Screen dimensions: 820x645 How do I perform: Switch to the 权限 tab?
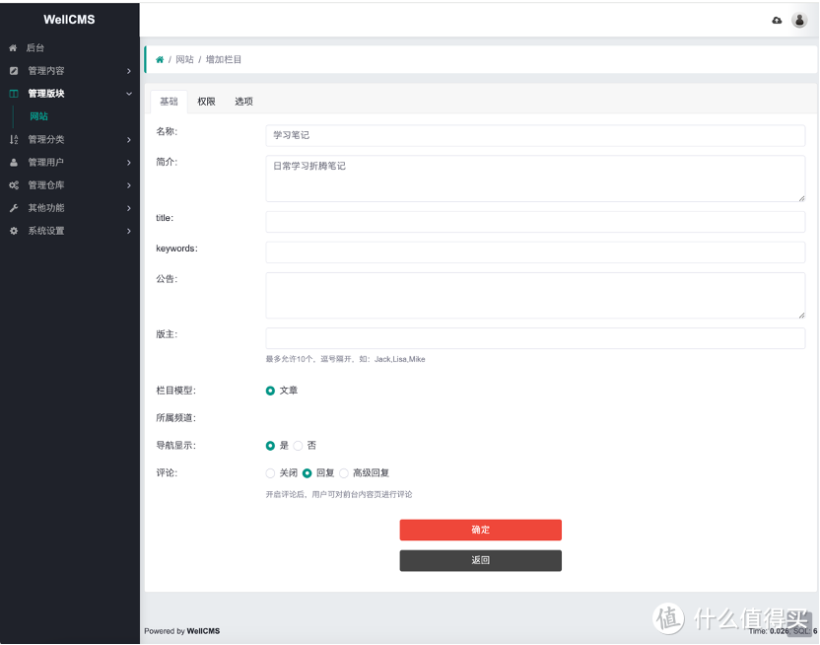coord(206,102)
